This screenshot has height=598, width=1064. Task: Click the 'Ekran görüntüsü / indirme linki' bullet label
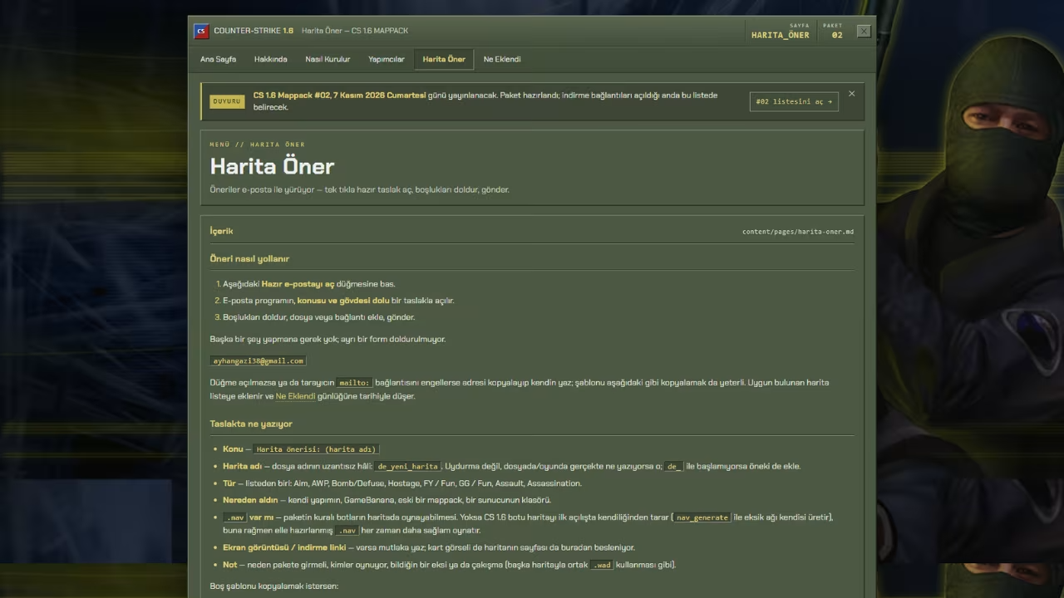(284, 547)
